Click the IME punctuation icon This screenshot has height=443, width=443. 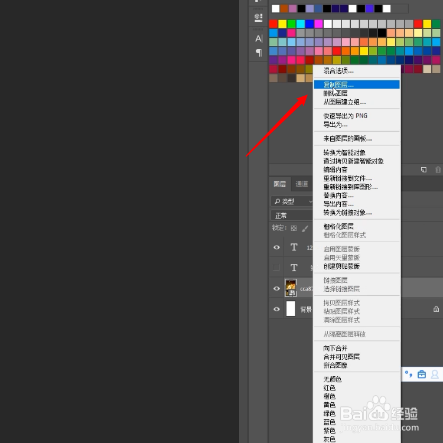tap(409, 374)
